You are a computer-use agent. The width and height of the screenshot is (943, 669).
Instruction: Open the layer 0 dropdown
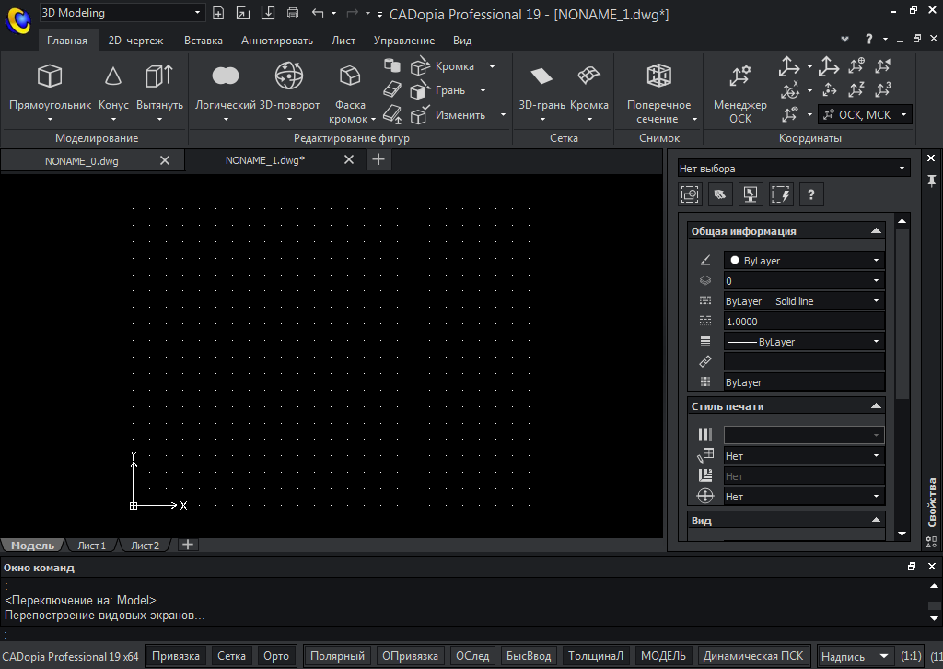(804, 281)
